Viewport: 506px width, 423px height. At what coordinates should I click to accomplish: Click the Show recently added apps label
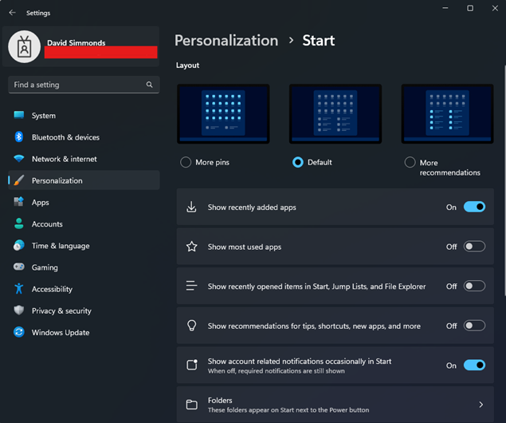point(252,208)
